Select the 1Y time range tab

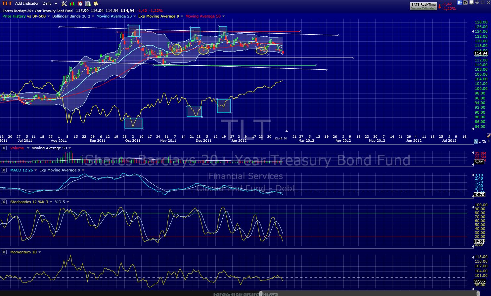point(222,294)
